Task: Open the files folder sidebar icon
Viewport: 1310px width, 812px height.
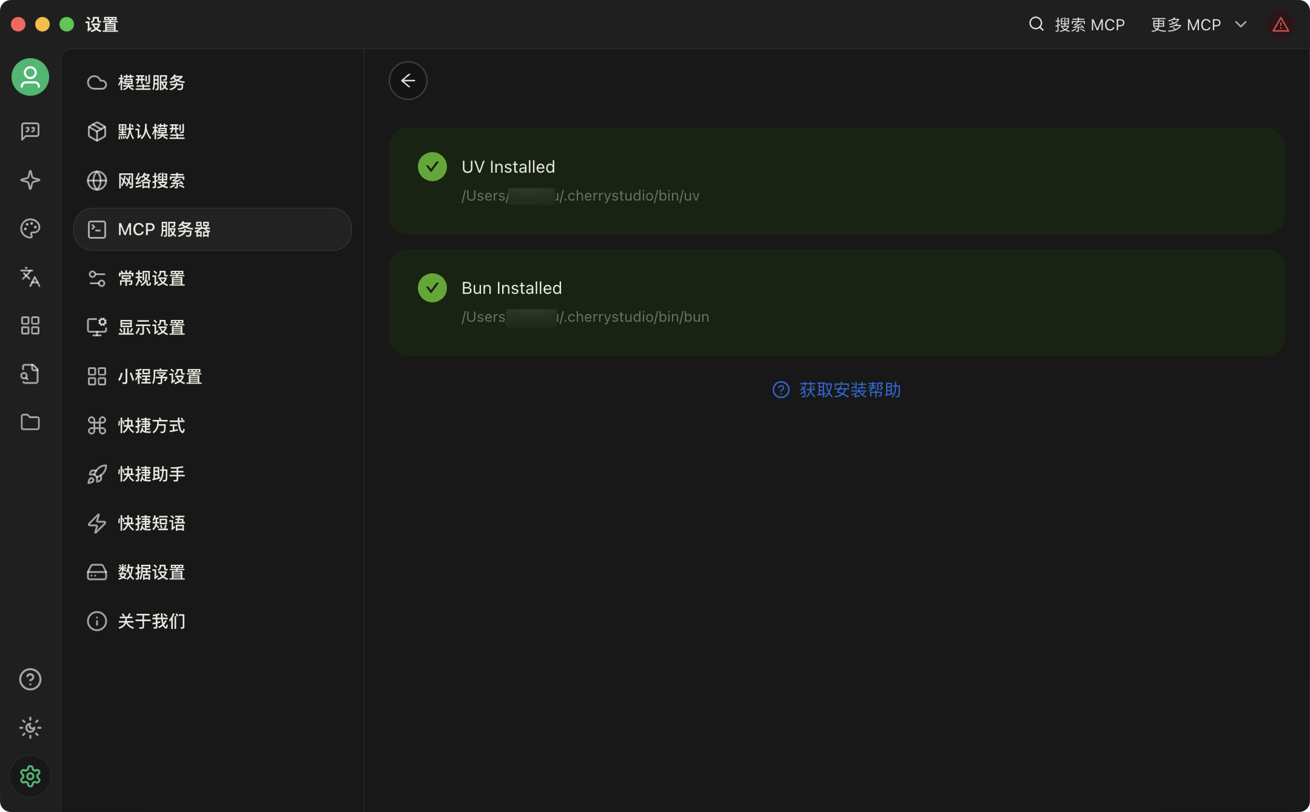Action: [30, 422]
